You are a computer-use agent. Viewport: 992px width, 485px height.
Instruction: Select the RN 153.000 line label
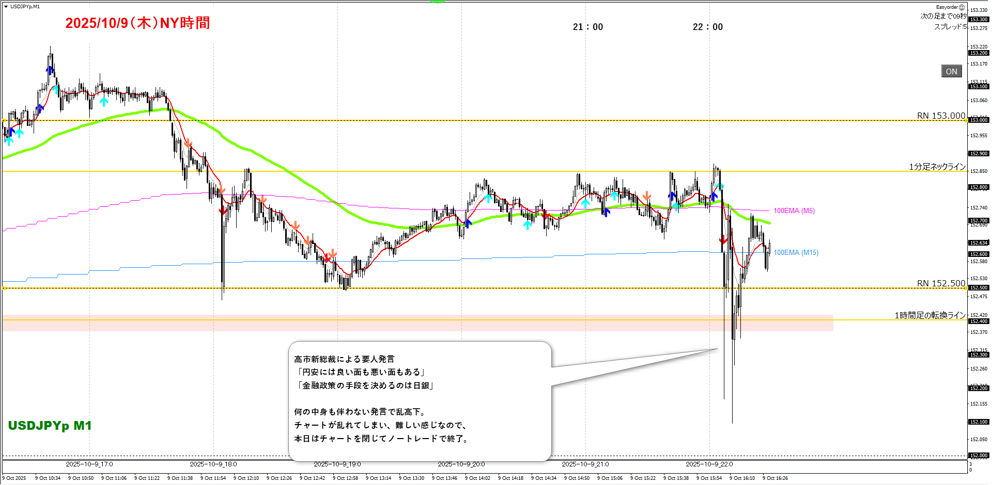coord(940,116)
